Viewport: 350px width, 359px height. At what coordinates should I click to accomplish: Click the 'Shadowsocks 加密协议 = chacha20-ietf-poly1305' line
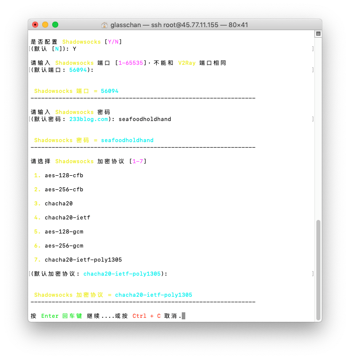[113, 295]
